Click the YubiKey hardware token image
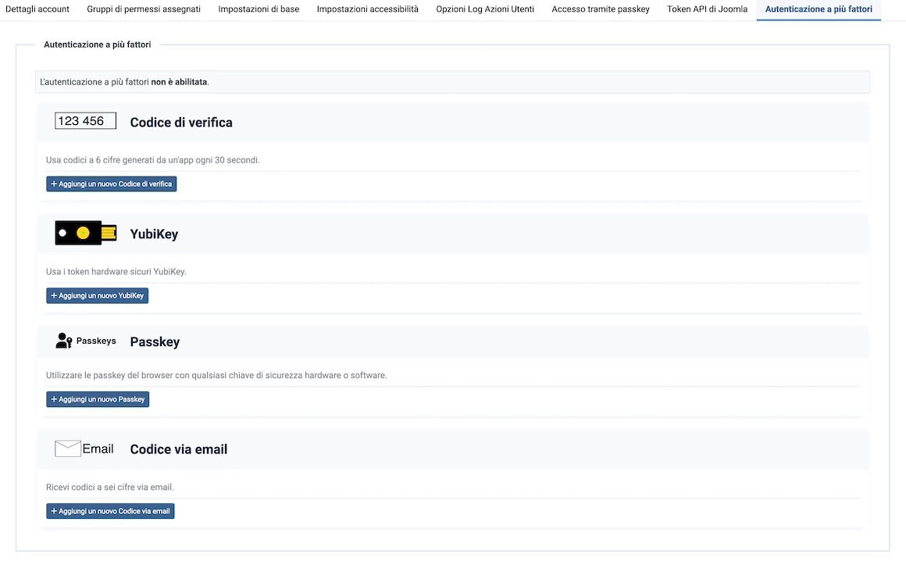This screenshot has height=568, width=906. 85,233
